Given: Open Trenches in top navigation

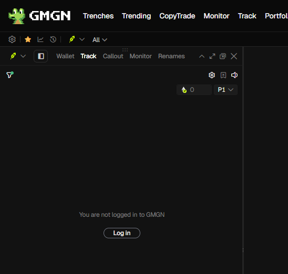Looking at the screenshot, I should 98,16.
